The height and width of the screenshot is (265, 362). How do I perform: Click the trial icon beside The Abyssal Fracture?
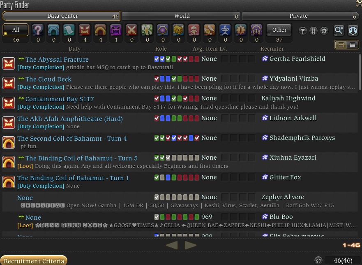pos(9,63)
